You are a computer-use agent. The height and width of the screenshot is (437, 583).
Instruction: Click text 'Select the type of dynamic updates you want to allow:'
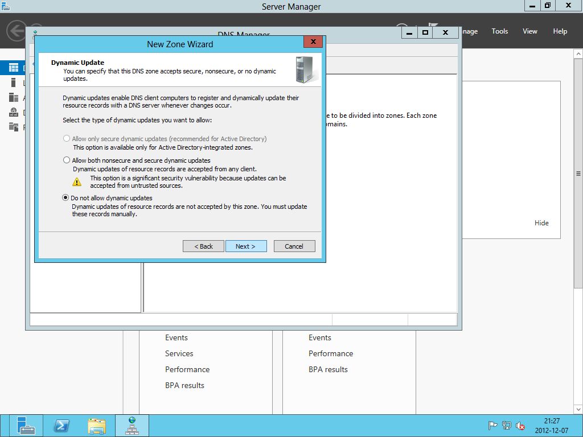pos(137,120)
